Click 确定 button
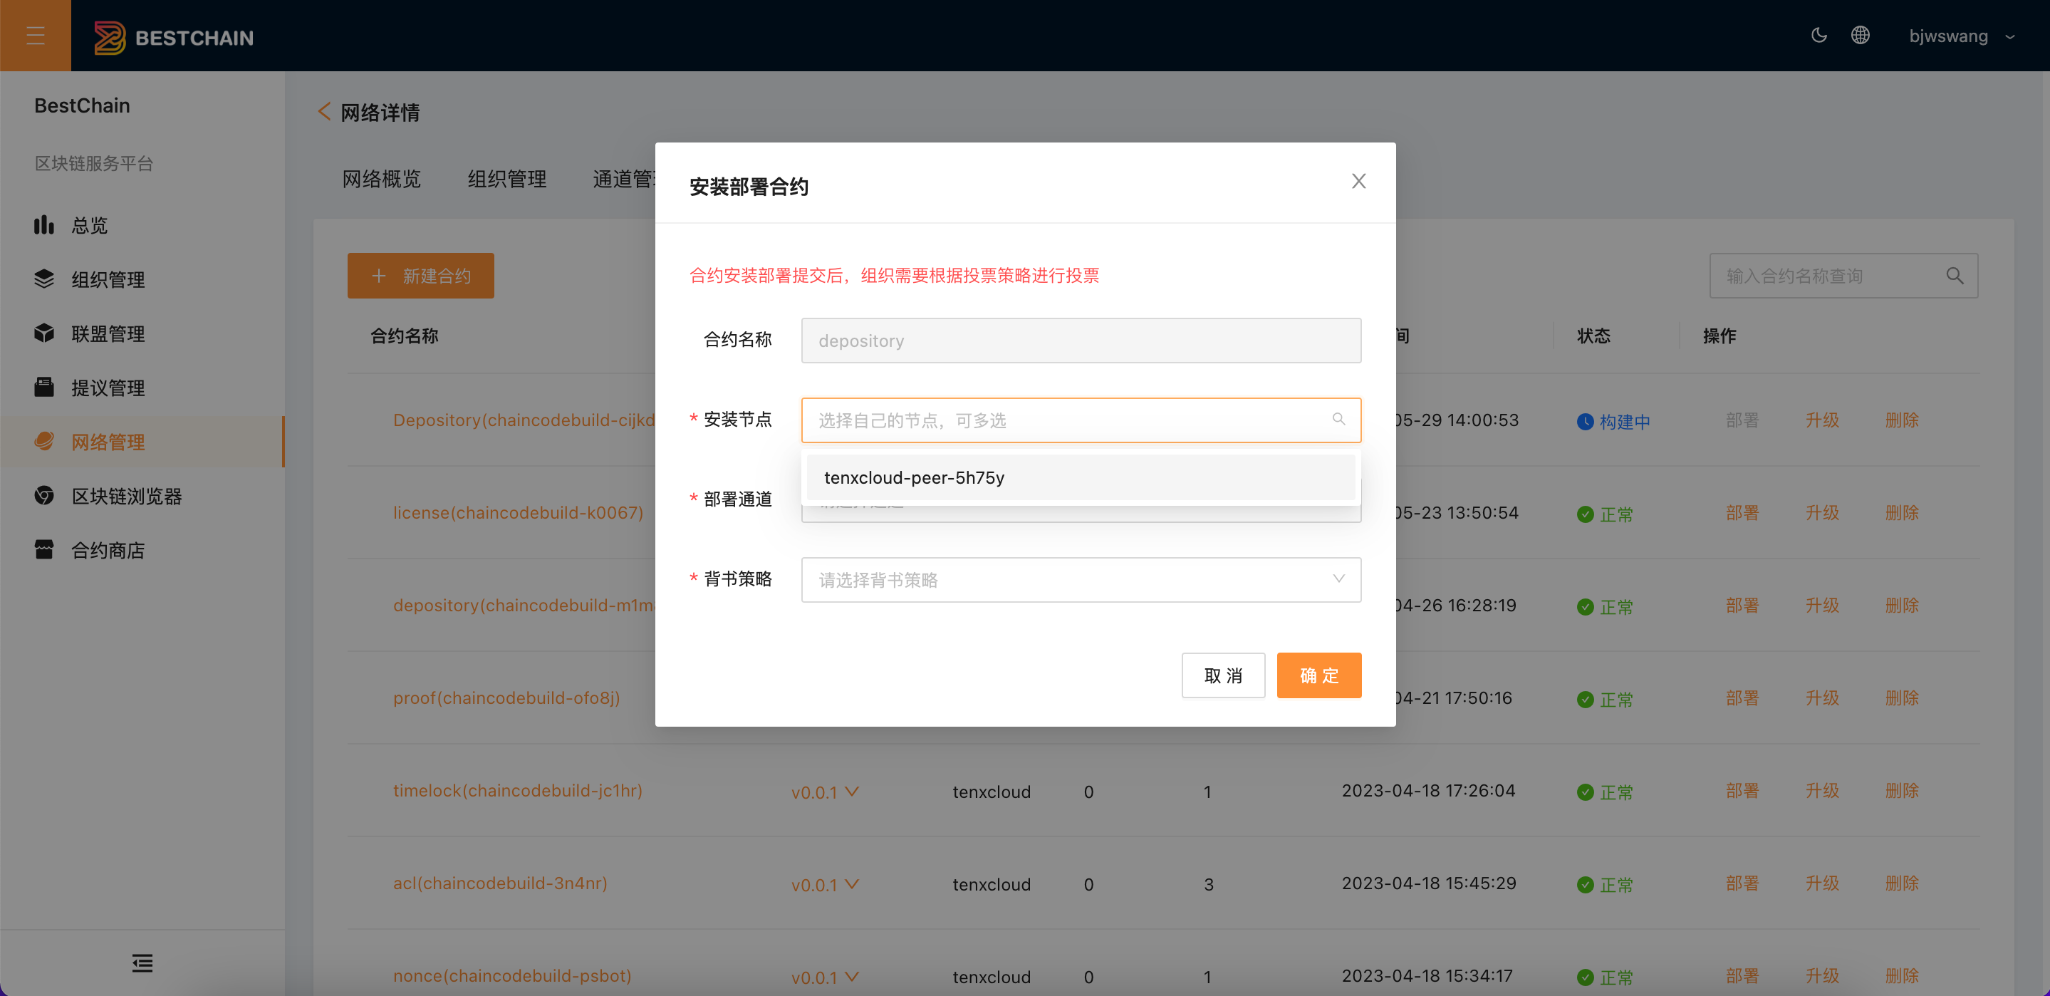Viewport: 2050px width, 996px height. [1318, 675]
